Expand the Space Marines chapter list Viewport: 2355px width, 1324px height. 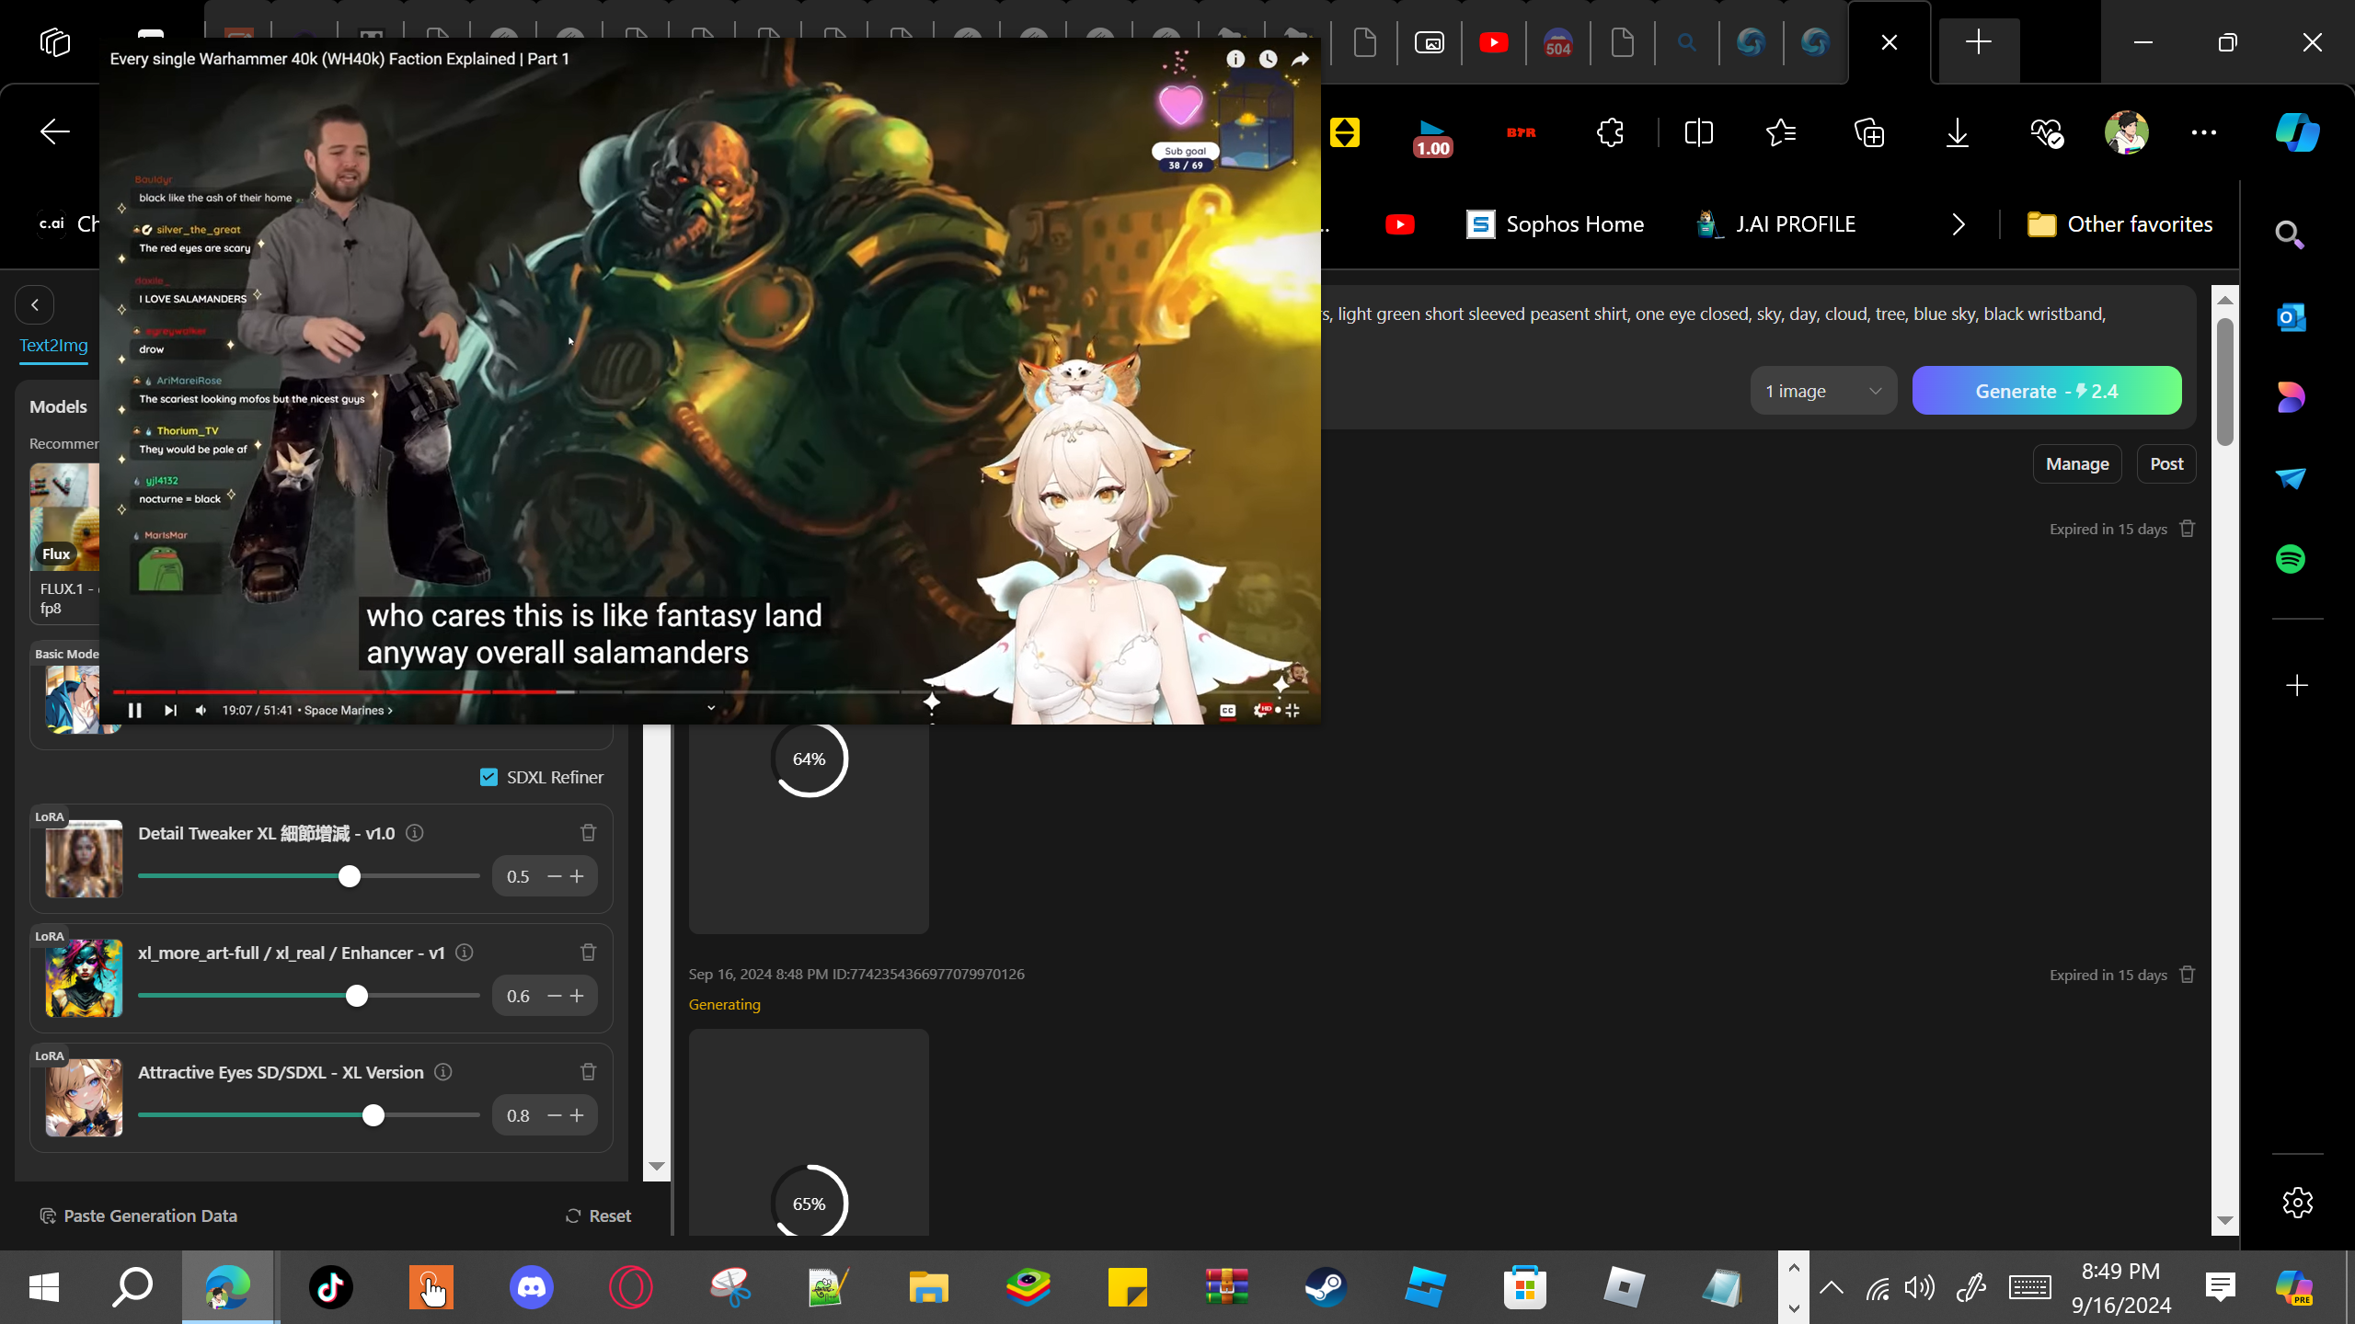(x=349, y=711)
